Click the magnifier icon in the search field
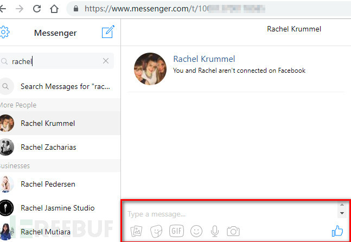The image size is (351, 242). (4, 61)
